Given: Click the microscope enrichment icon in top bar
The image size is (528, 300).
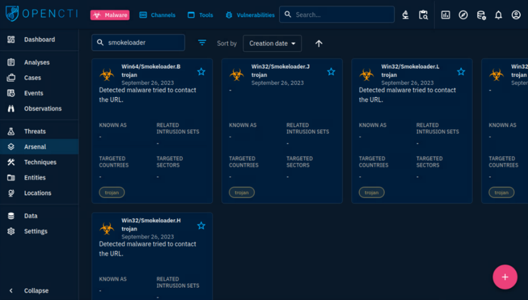Looking at the screenshot, I should point(405,15).
